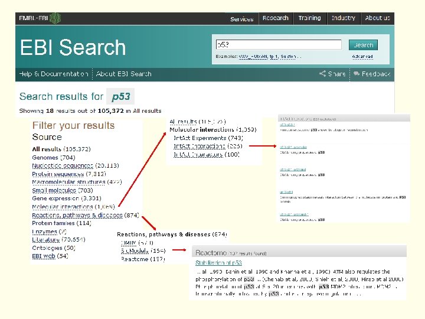Click the p53 search input field

279,44
